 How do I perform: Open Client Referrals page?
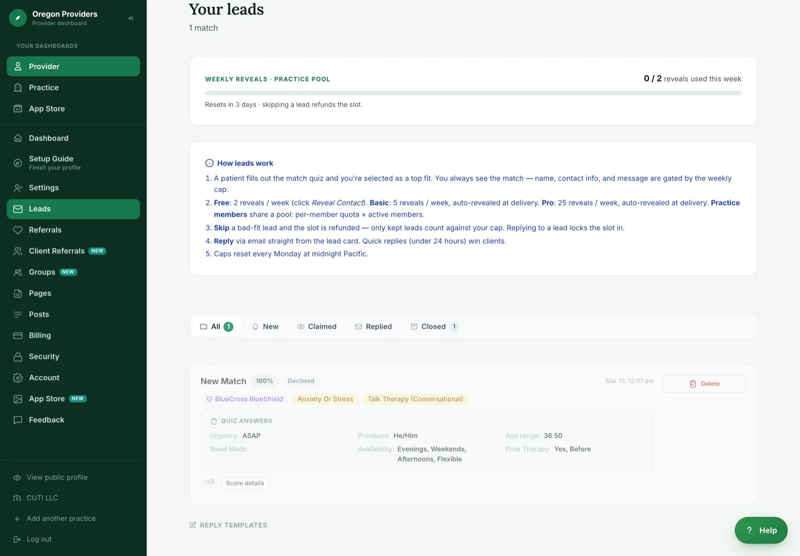point(73,251)
